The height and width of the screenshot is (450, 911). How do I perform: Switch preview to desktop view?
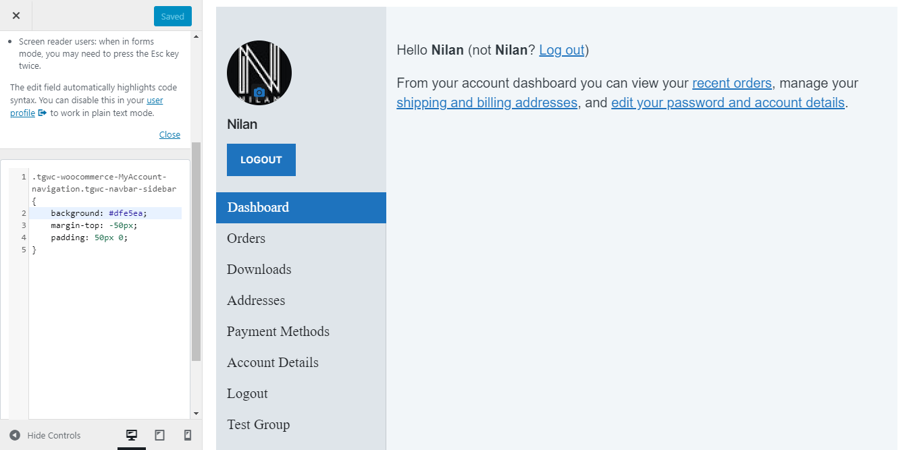point(132,435)
